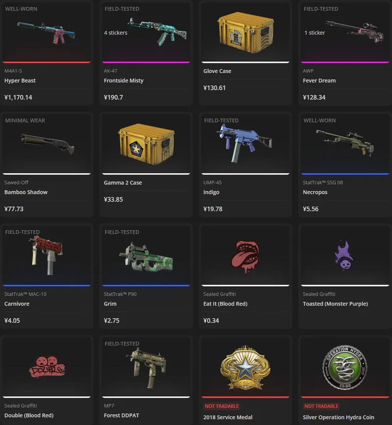Screen dimensions: 392x425
Task: Click the 2018 Service Medal icon
Action: tap(245, 367)
